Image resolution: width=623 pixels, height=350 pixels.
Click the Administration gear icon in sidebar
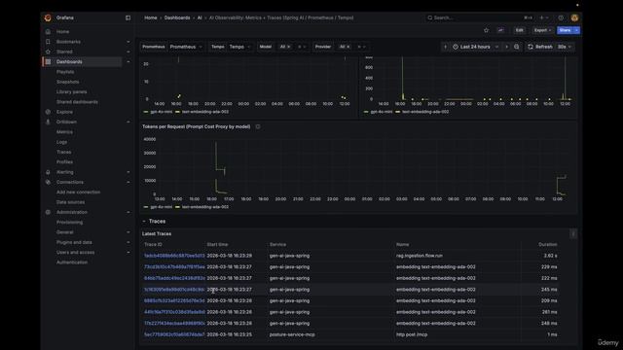coord(48,212)
